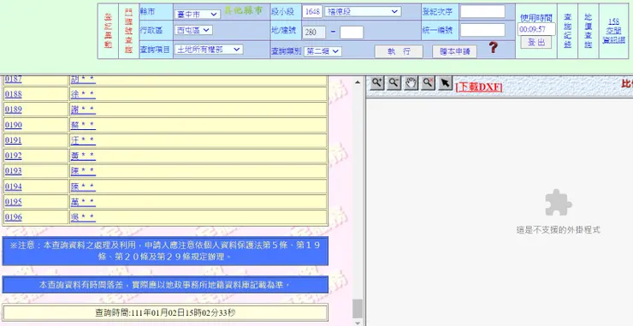Image resolution: width=633 pixels, height=326 pixels.
Task: Click the owner name link 謝**
Action: (83, 110)
